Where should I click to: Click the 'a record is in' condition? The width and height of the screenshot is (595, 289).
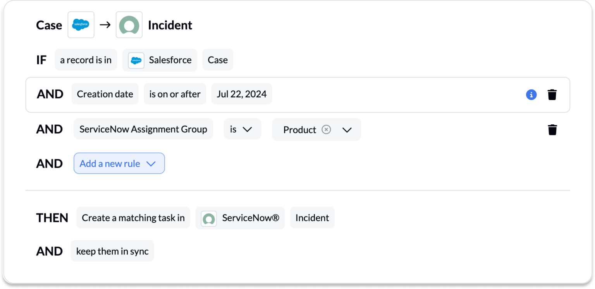click(86, 60)
